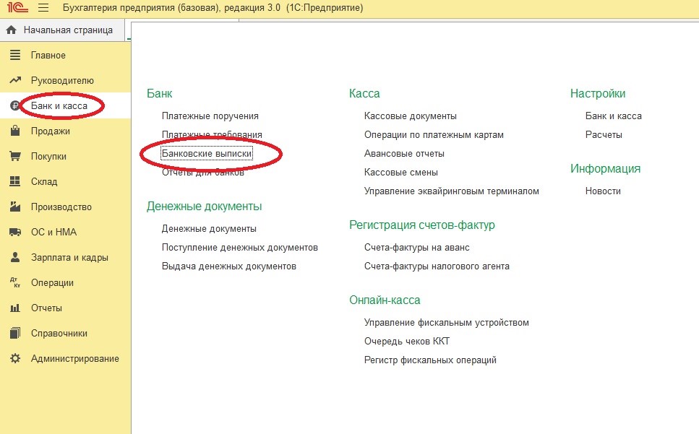This screenshot has height=434, width=699.
Task: Open Банк и касса settings link
Action: coord(614,116)
